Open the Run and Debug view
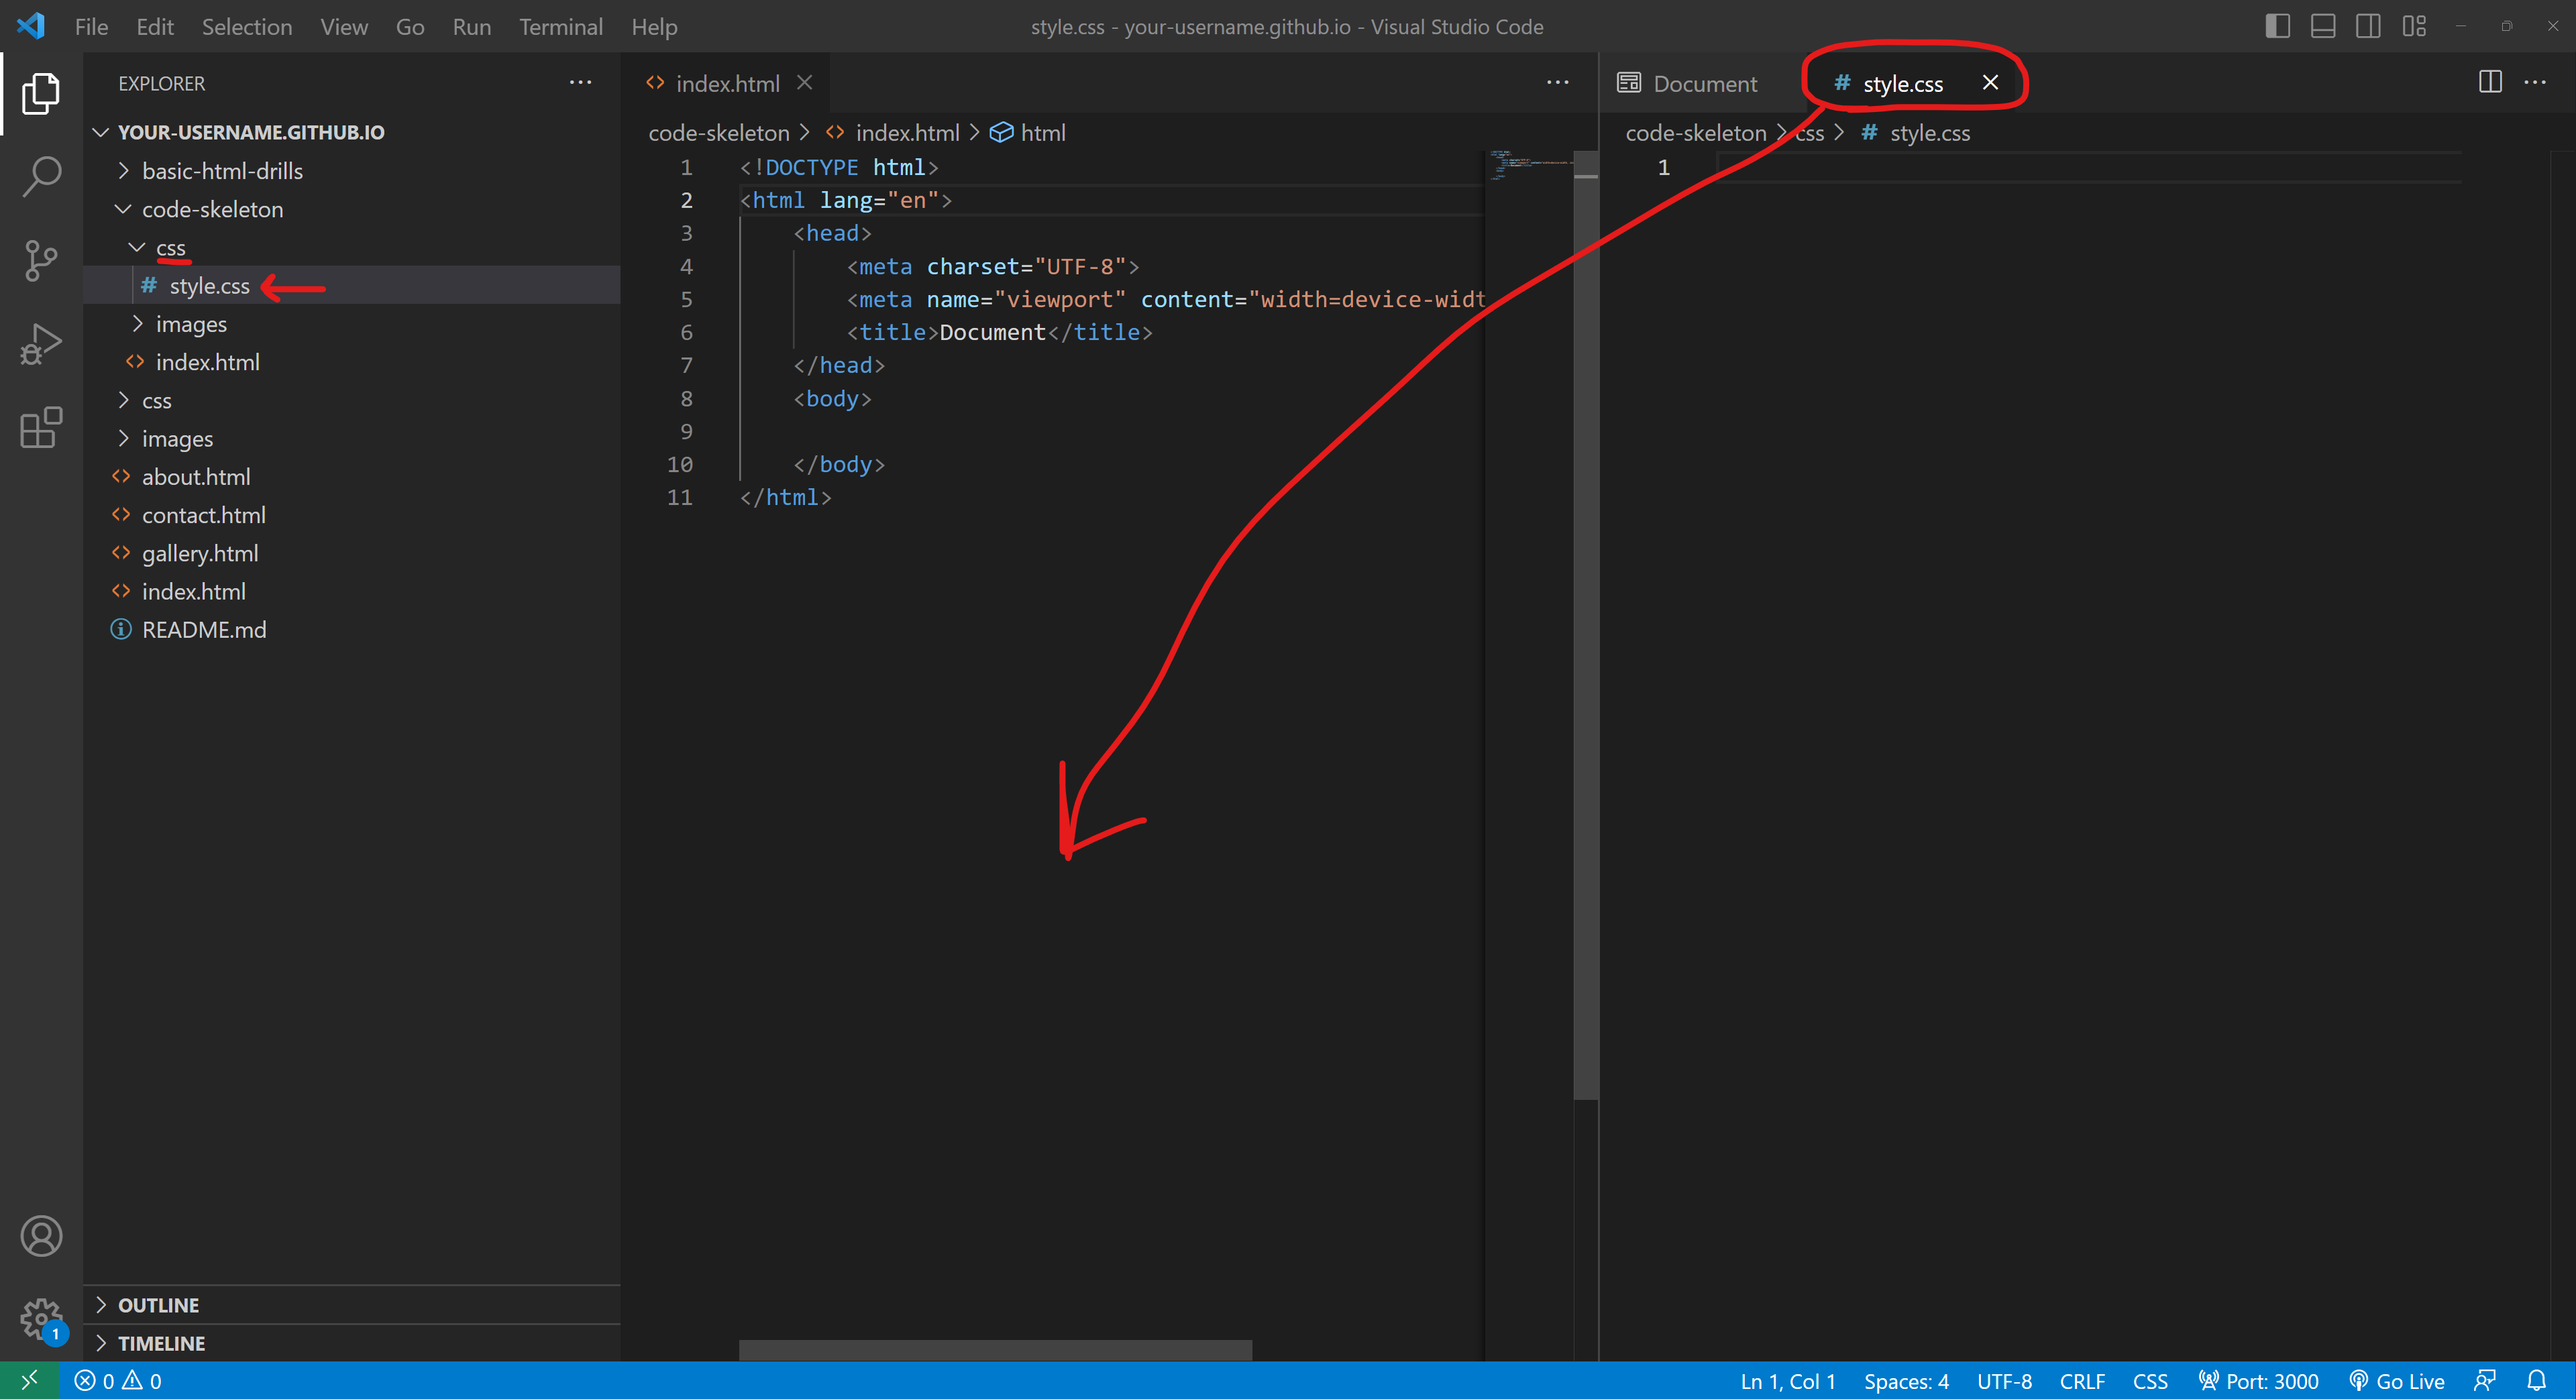This screenshot has width=2576, height=1399. click(x=41, y=345)
